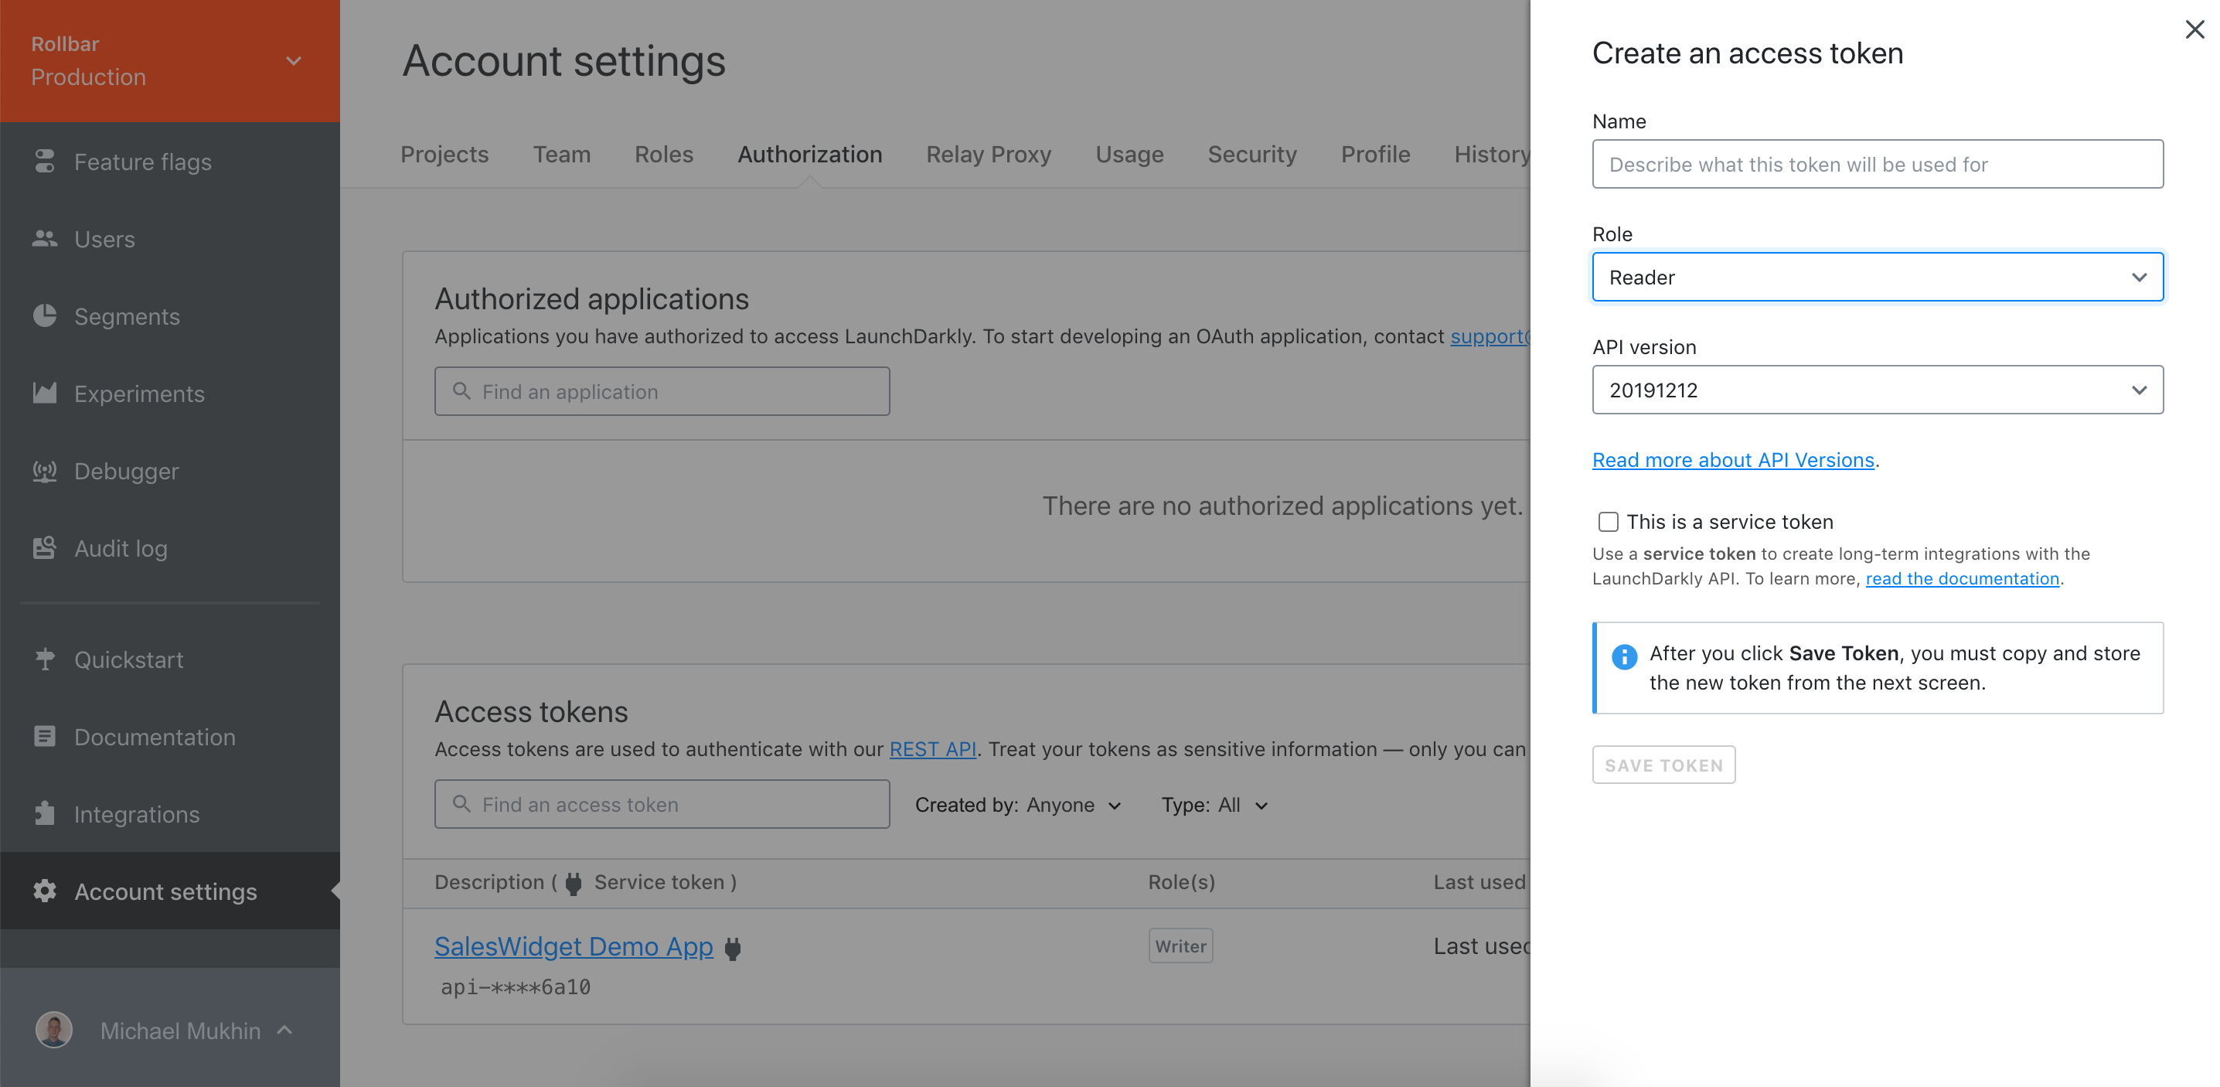The width and height of the screenshot is (2220, 1087).
Task: Click the plug icon beside SalesWidget Demo App
Action: pos(733,948)
